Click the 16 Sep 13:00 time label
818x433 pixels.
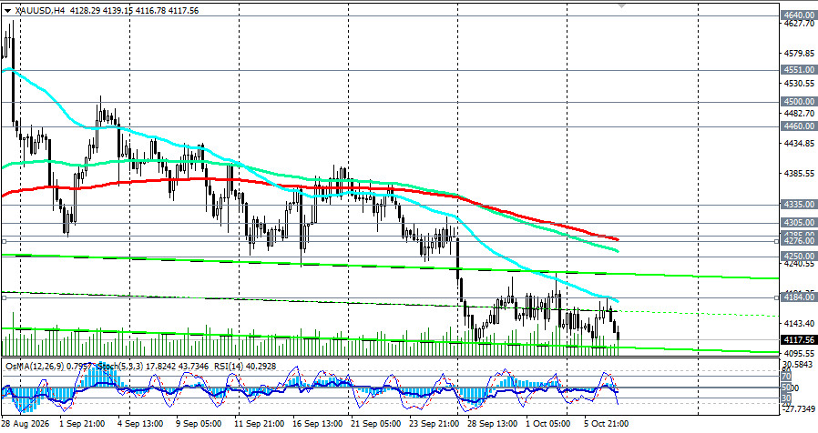click(x=318, y=424)
